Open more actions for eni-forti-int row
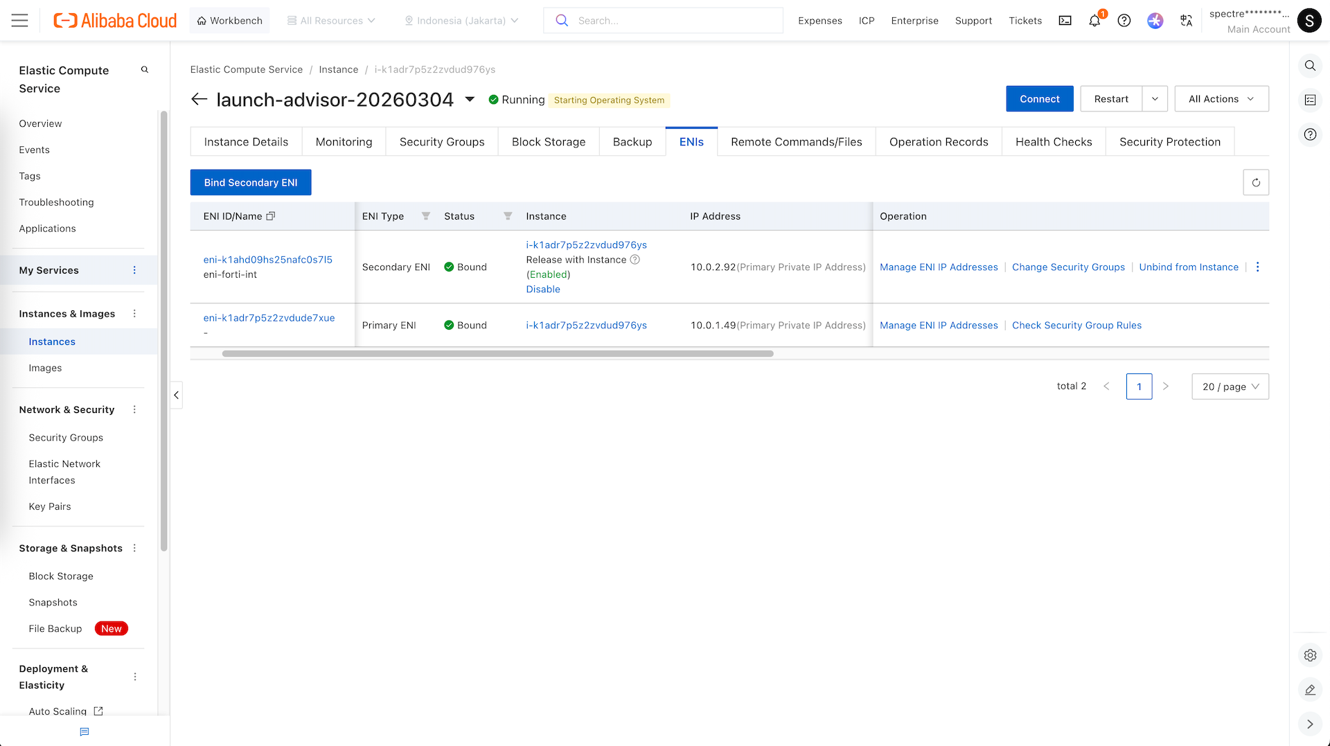The width and height of the screenshot is (1330, 746). 1257,267
